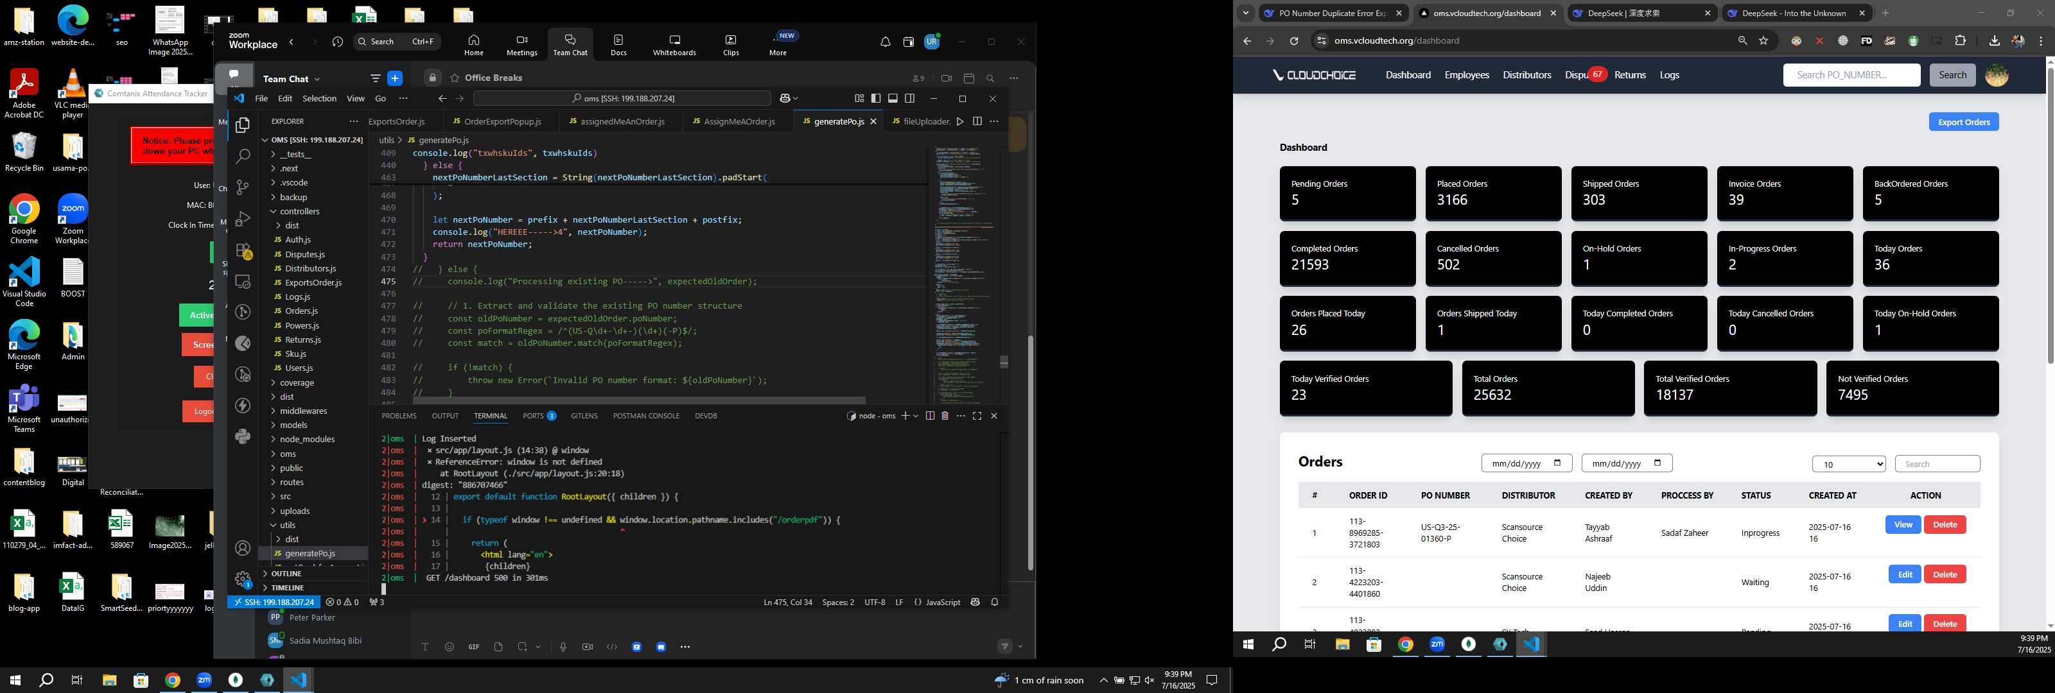The image size is (2055, 693).
Task: Start video call in Office Breaks chat header
Action: [x=946, y=78]
